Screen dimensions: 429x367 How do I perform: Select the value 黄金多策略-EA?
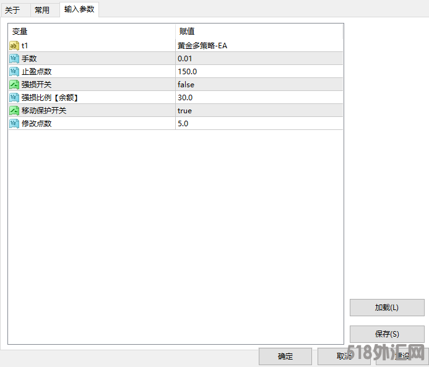coord(202,46)
